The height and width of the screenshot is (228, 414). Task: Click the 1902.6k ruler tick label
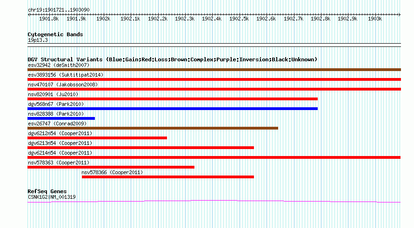(266, 19)
